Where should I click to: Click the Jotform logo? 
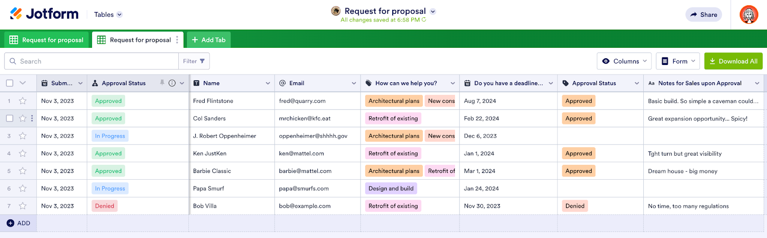[44, 14]
